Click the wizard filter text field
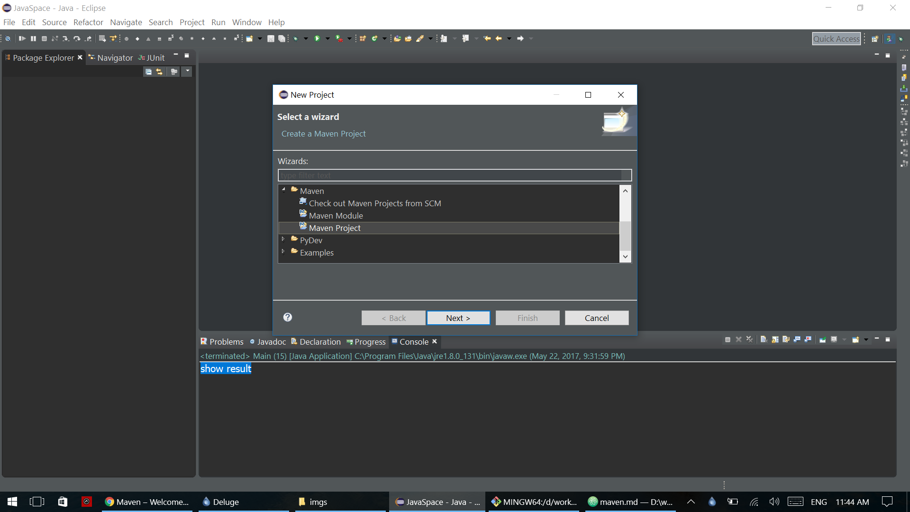 click(x=455, y=175)
